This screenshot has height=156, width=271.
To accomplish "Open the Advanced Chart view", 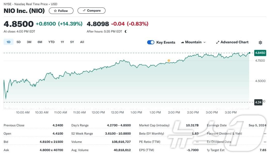I will (x=232, y=42).
